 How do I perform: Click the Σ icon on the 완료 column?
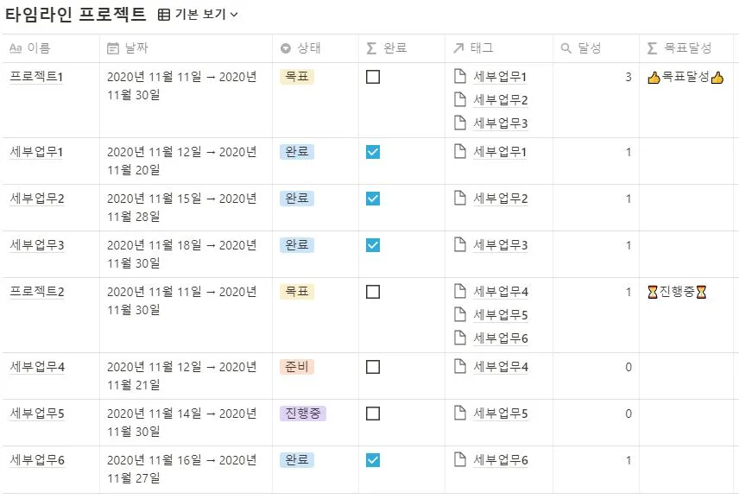[x=370, y=48]
